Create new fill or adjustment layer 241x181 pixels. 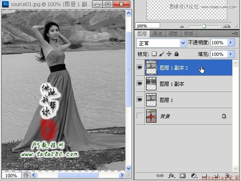point(194,176)
